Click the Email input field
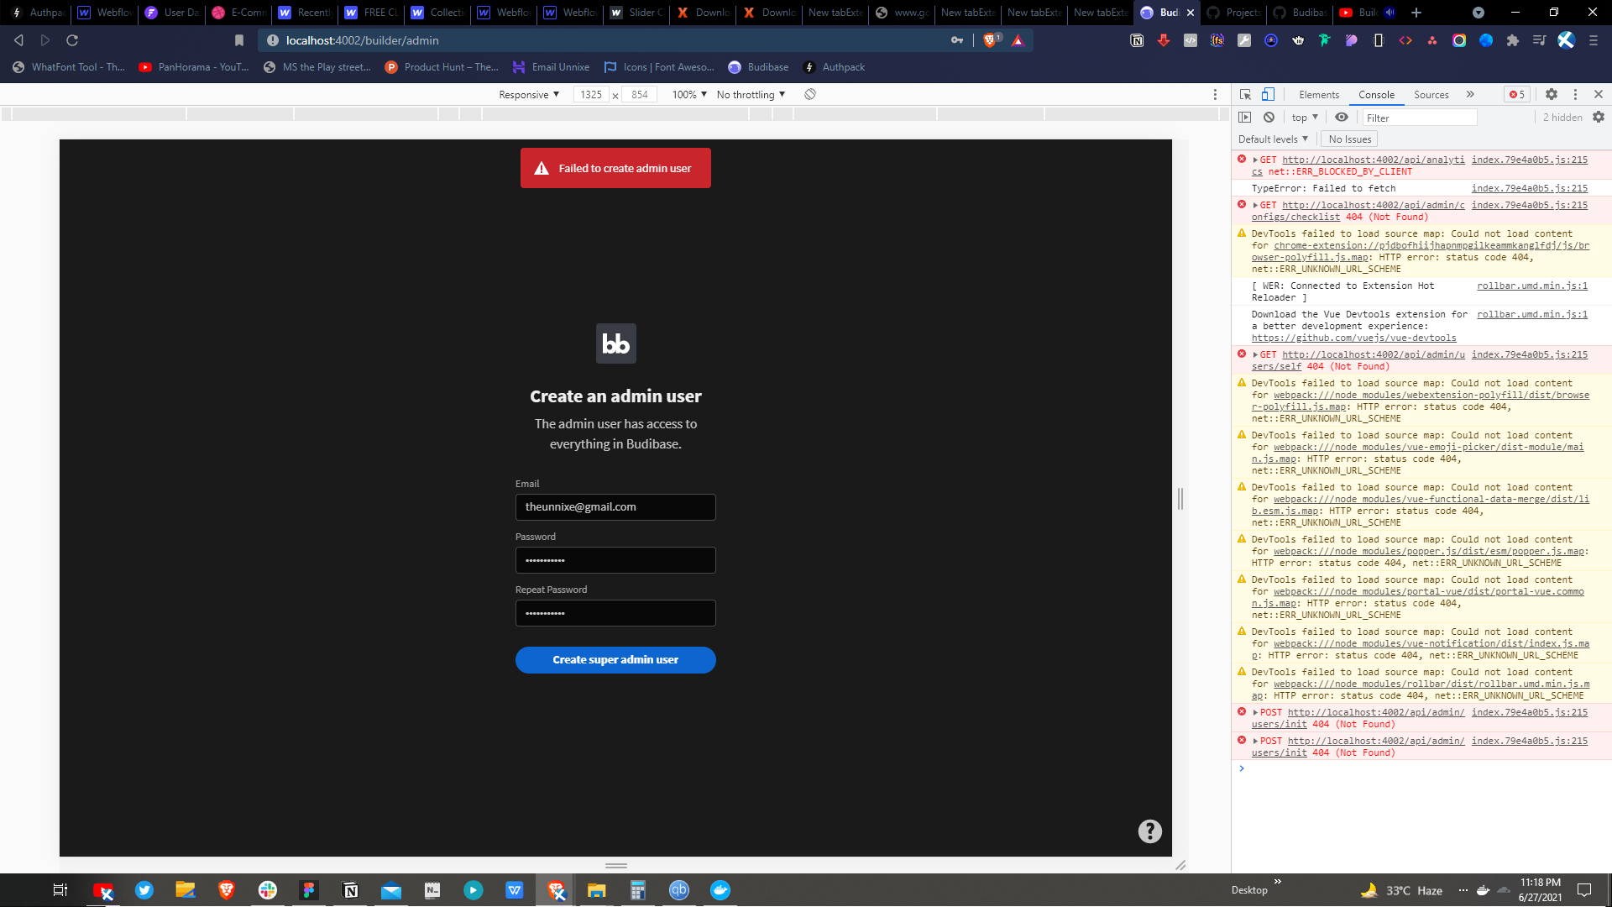Viewport: 1612px width, 907px height. tap(615, 507)
